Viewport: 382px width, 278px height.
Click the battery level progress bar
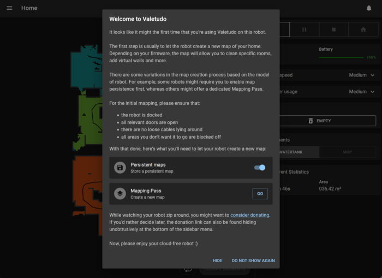(x=341, y=57)
